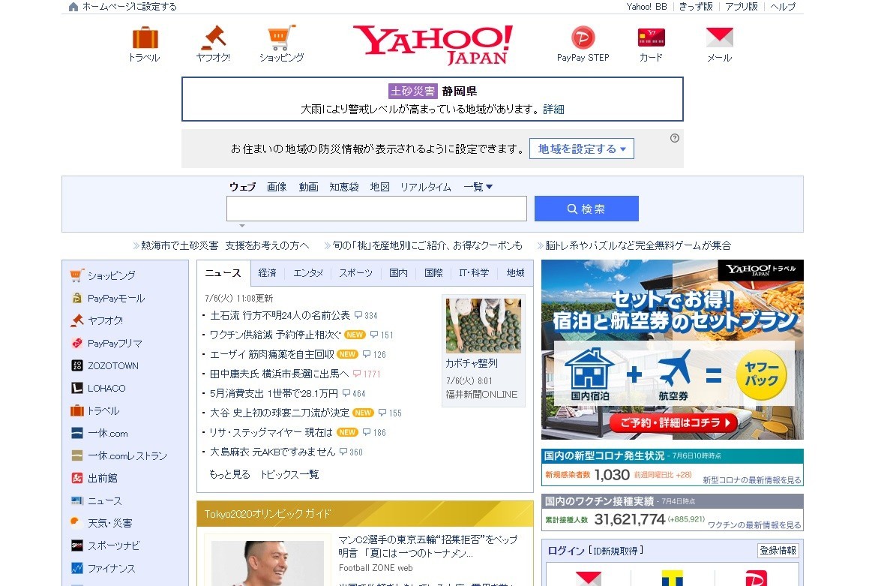This screenshot has height=586, width=893.
Task: Click sidebar ZOZOTOWN icon
Action: point(77,365)
